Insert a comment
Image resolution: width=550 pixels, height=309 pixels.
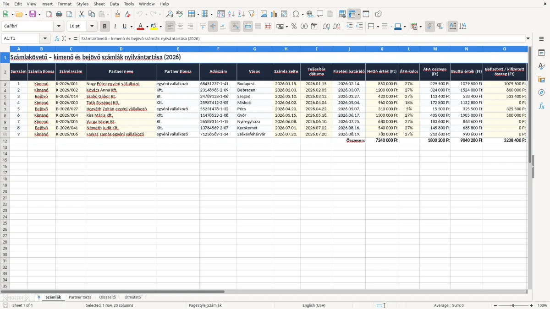[x=320, y=14]
